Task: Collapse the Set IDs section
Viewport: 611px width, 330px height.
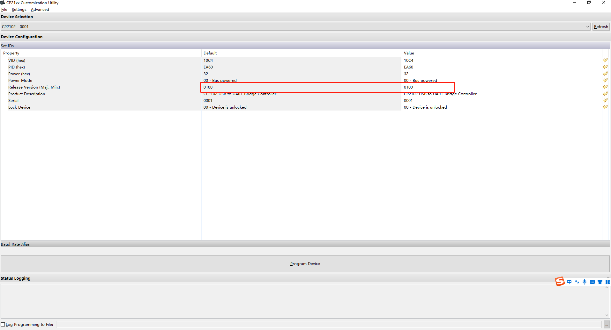Action: point(305,46)
